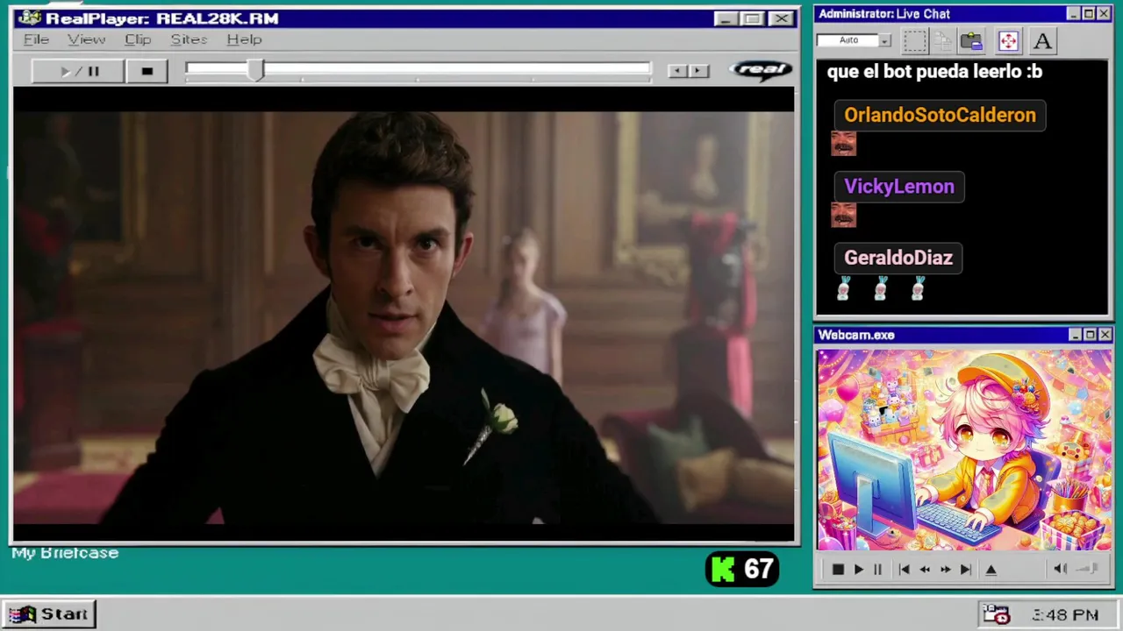
Task: Skip to previous track in Webcam.exe
Action: (904, 570)
